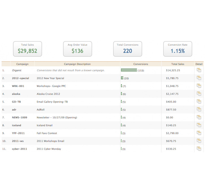Image resolution: width=205 pixels, height=192 pixels.
Task: Select the Total Conversions 220 box
Action: tap(128, 49)
